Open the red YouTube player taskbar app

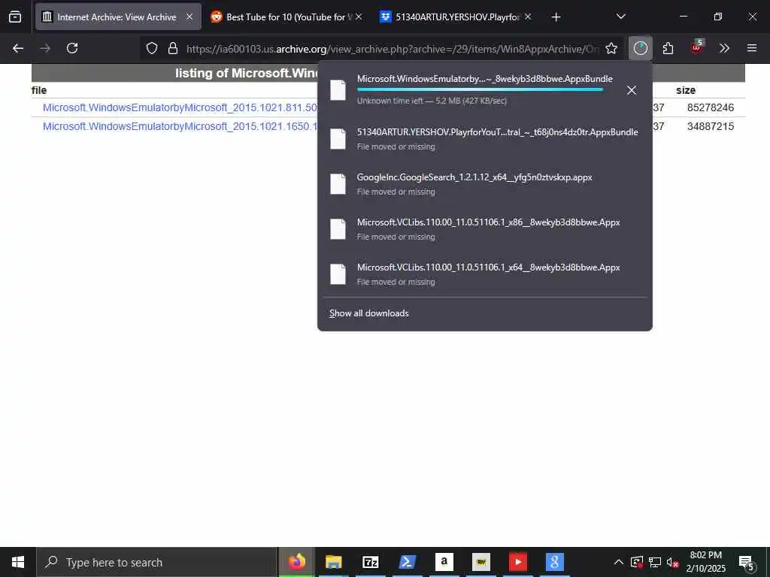point(517,562)
